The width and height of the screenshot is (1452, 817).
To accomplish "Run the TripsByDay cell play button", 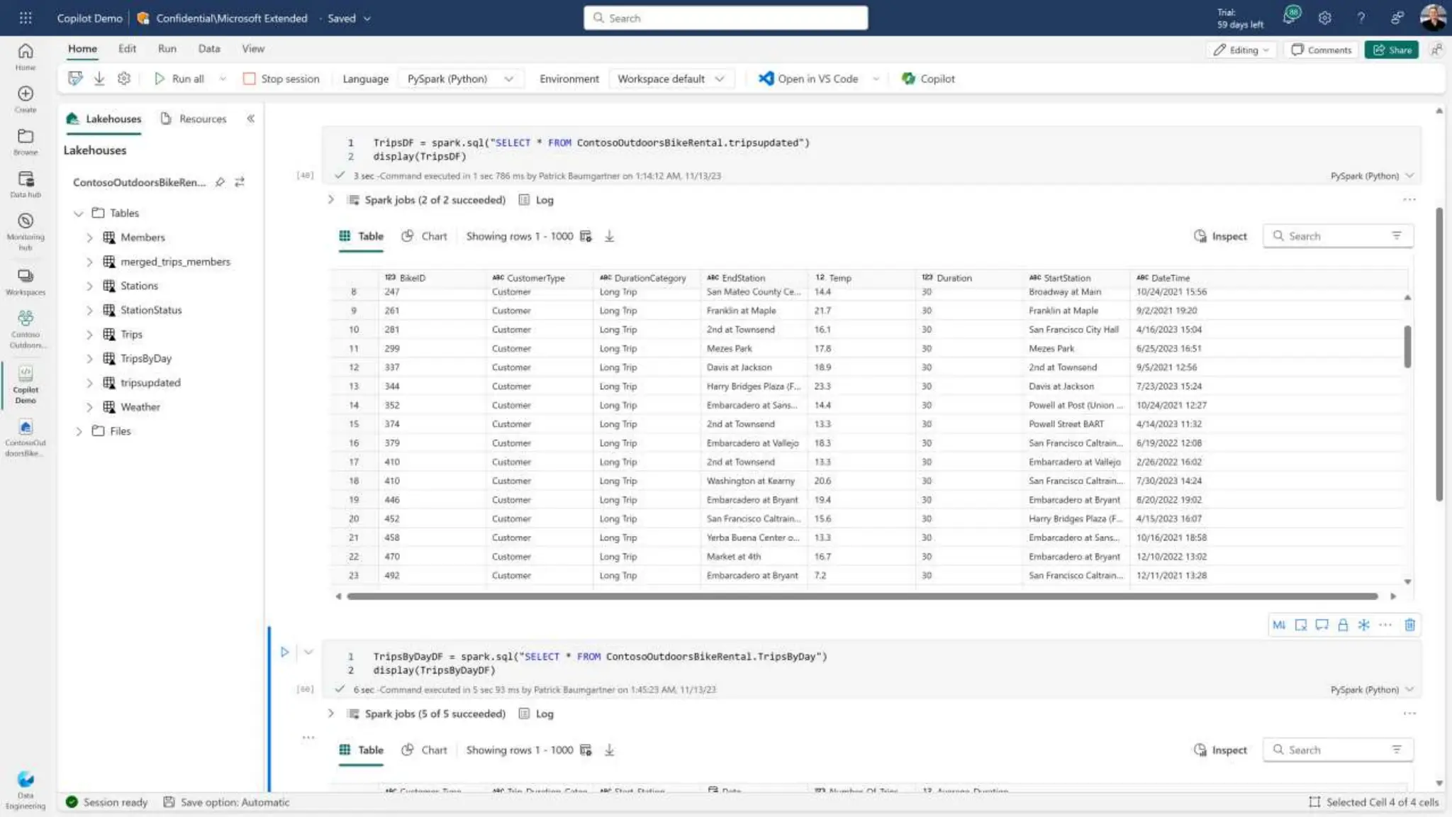I will (x=284, y=652).
